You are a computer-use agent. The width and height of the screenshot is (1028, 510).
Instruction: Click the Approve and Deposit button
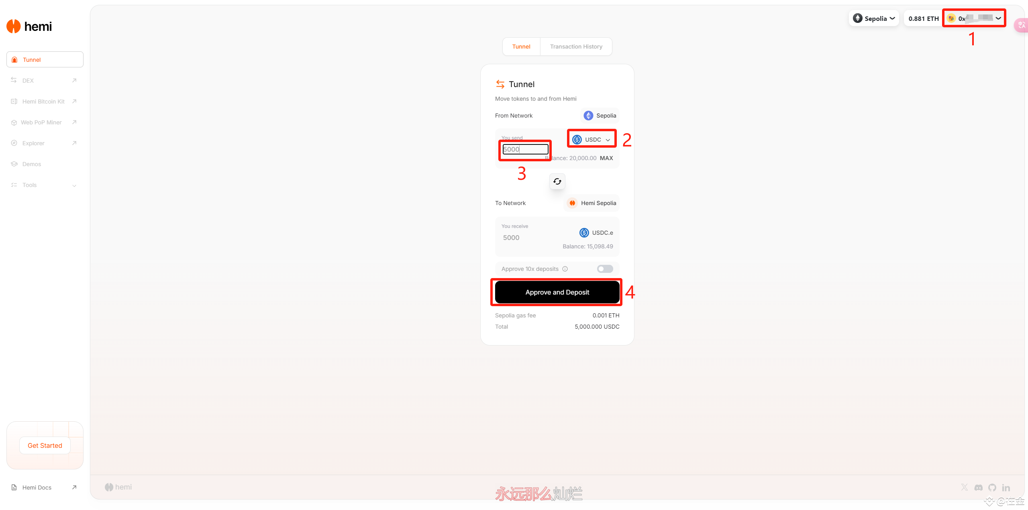pos(557,292)
